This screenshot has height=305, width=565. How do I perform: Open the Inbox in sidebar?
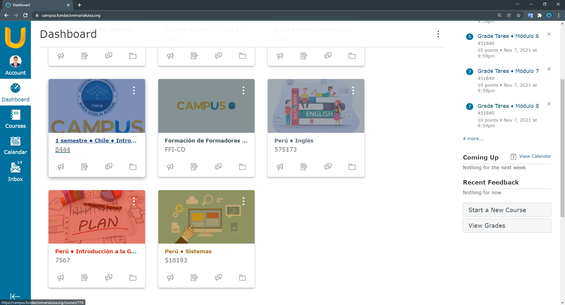tap(15, 172)
